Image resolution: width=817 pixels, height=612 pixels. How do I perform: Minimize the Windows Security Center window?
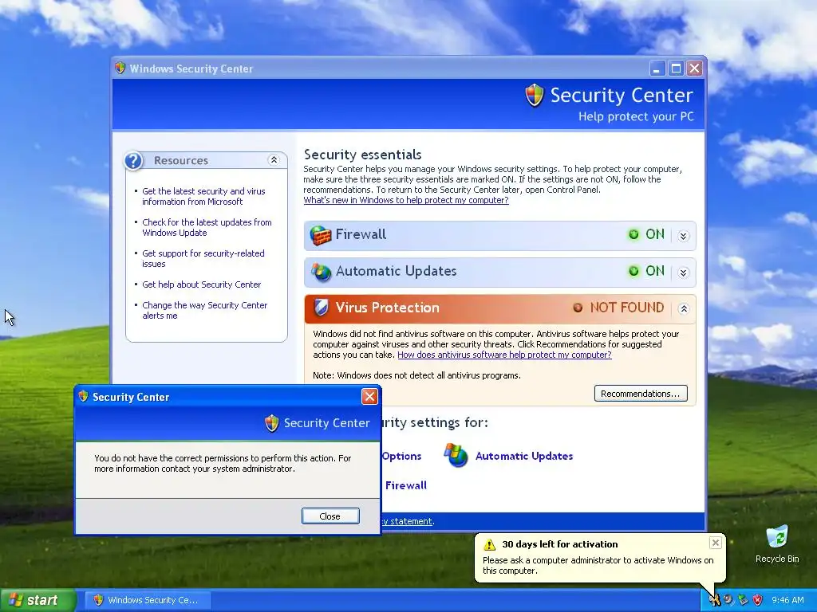pyautogui.click(x=657, y=69)
